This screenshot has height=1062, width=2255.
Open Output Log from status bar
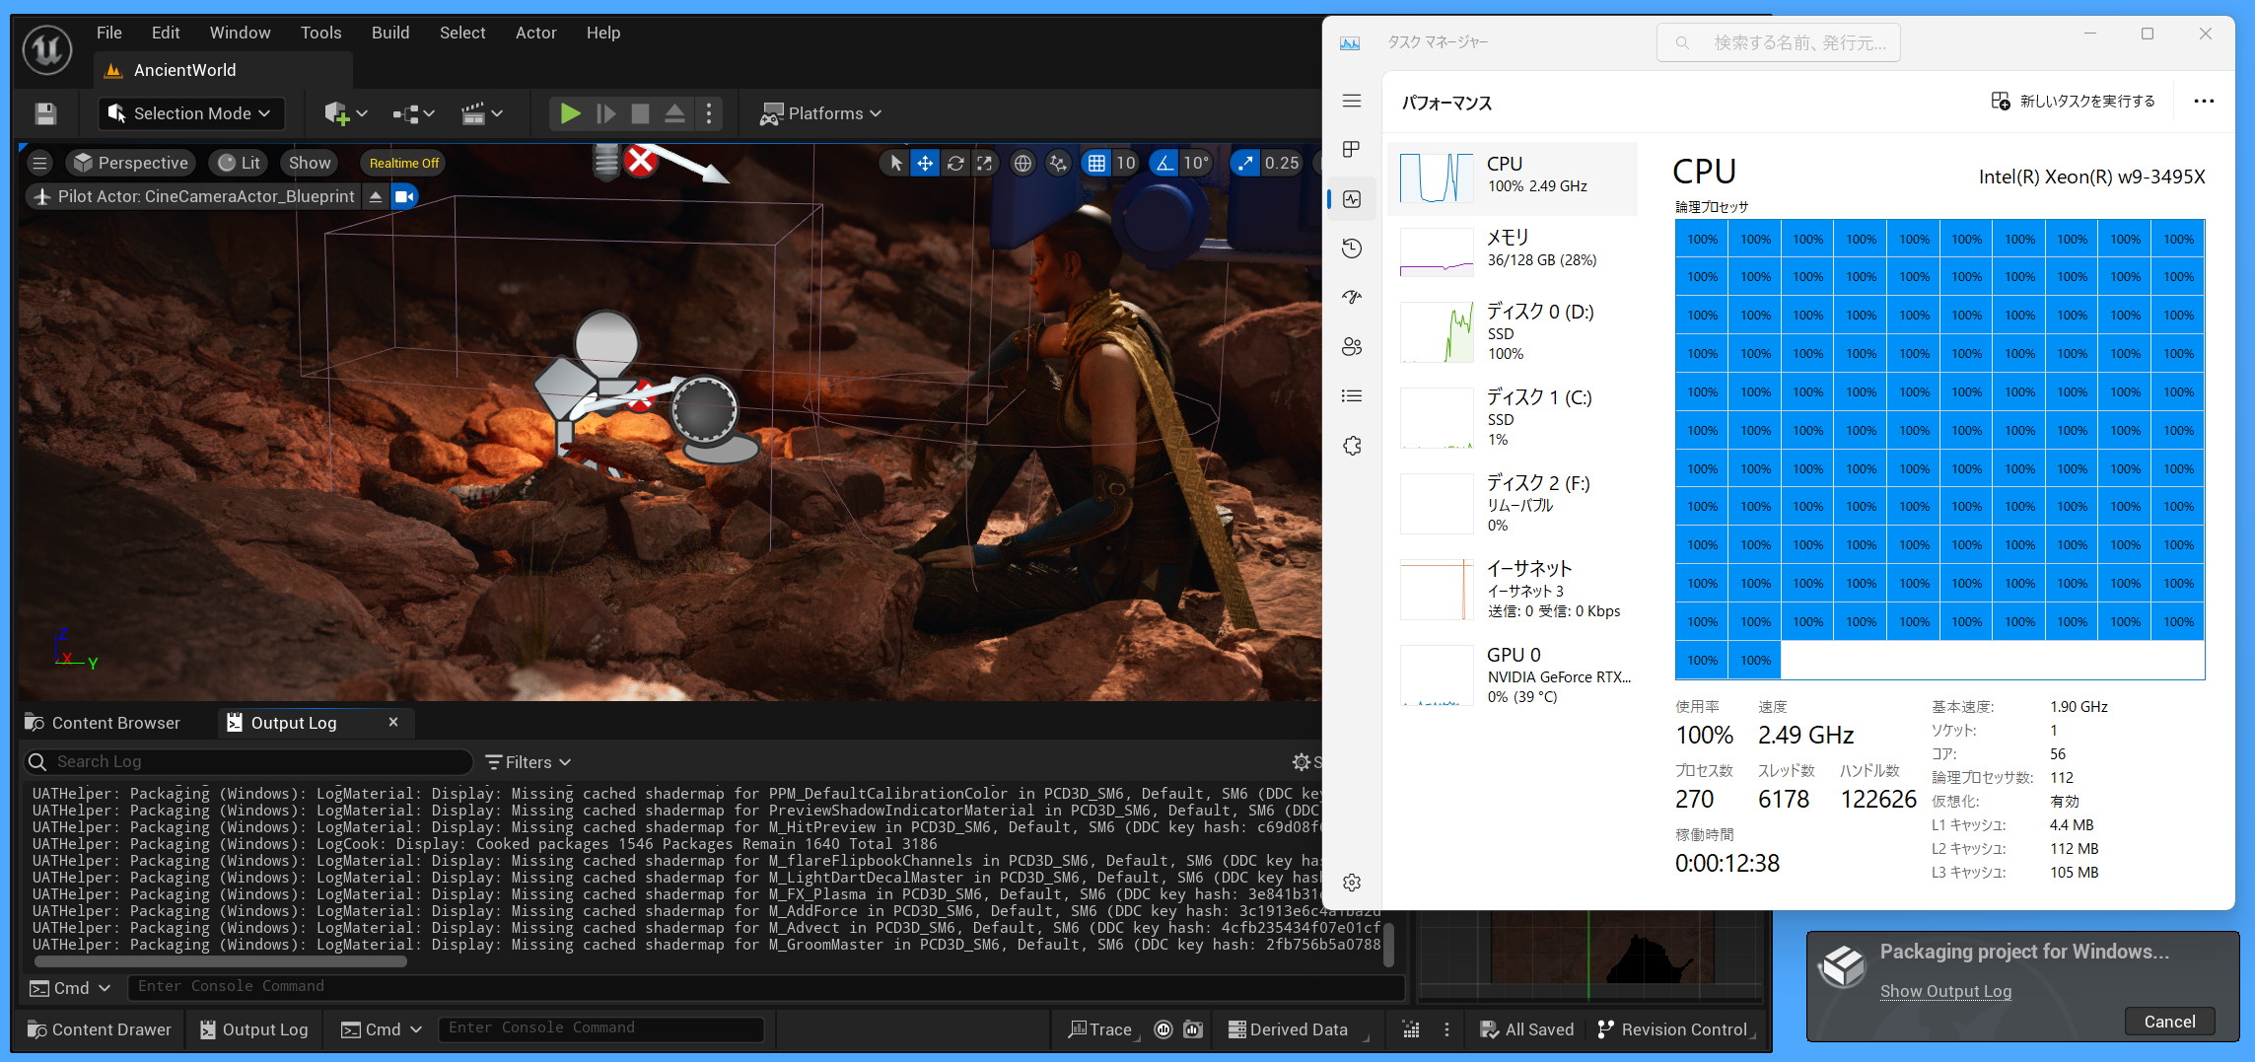tap(254, 1029)
